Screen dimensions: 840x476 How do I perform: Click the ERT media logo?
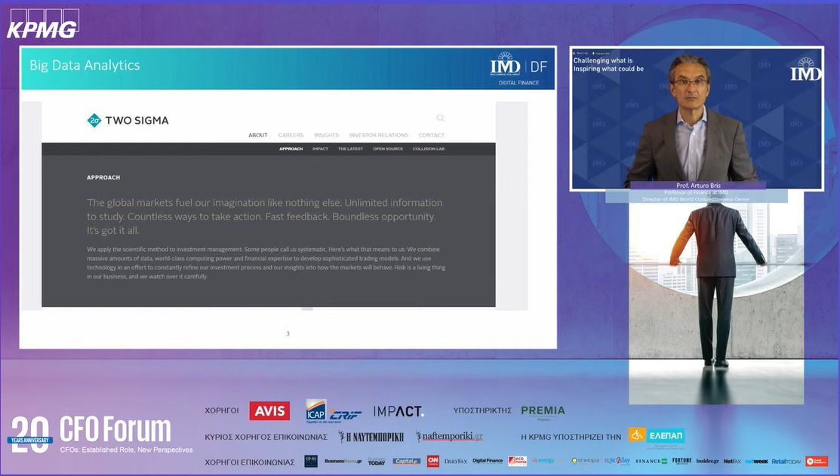click(x=311, y=461)
